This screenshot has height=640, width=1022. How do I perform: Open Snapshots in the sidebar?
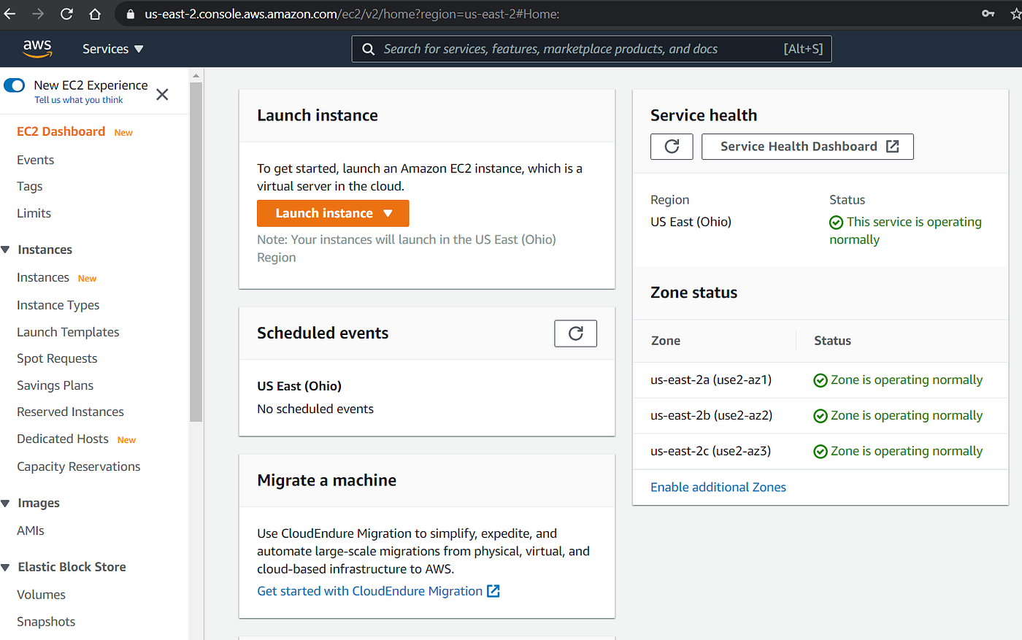46,622
